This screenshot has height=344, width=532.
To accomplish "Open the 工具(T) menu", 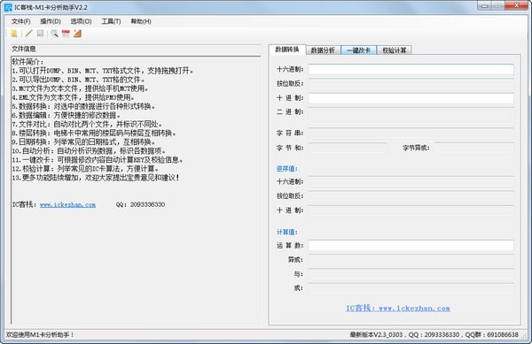I will (x=111, y=21).
